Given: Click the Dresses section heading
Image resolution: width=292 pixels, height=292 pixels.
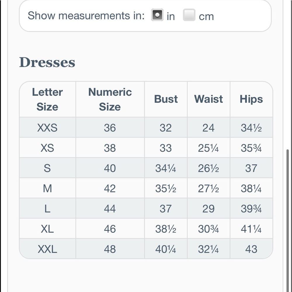Looking at the screenshot, I should click(47, 62).
